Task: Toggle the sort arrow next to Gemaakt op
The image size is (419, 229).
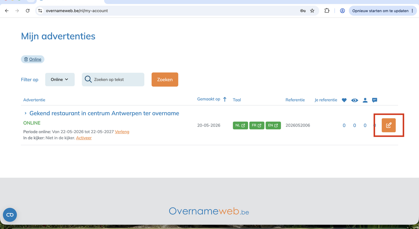Action: (225, 99)
